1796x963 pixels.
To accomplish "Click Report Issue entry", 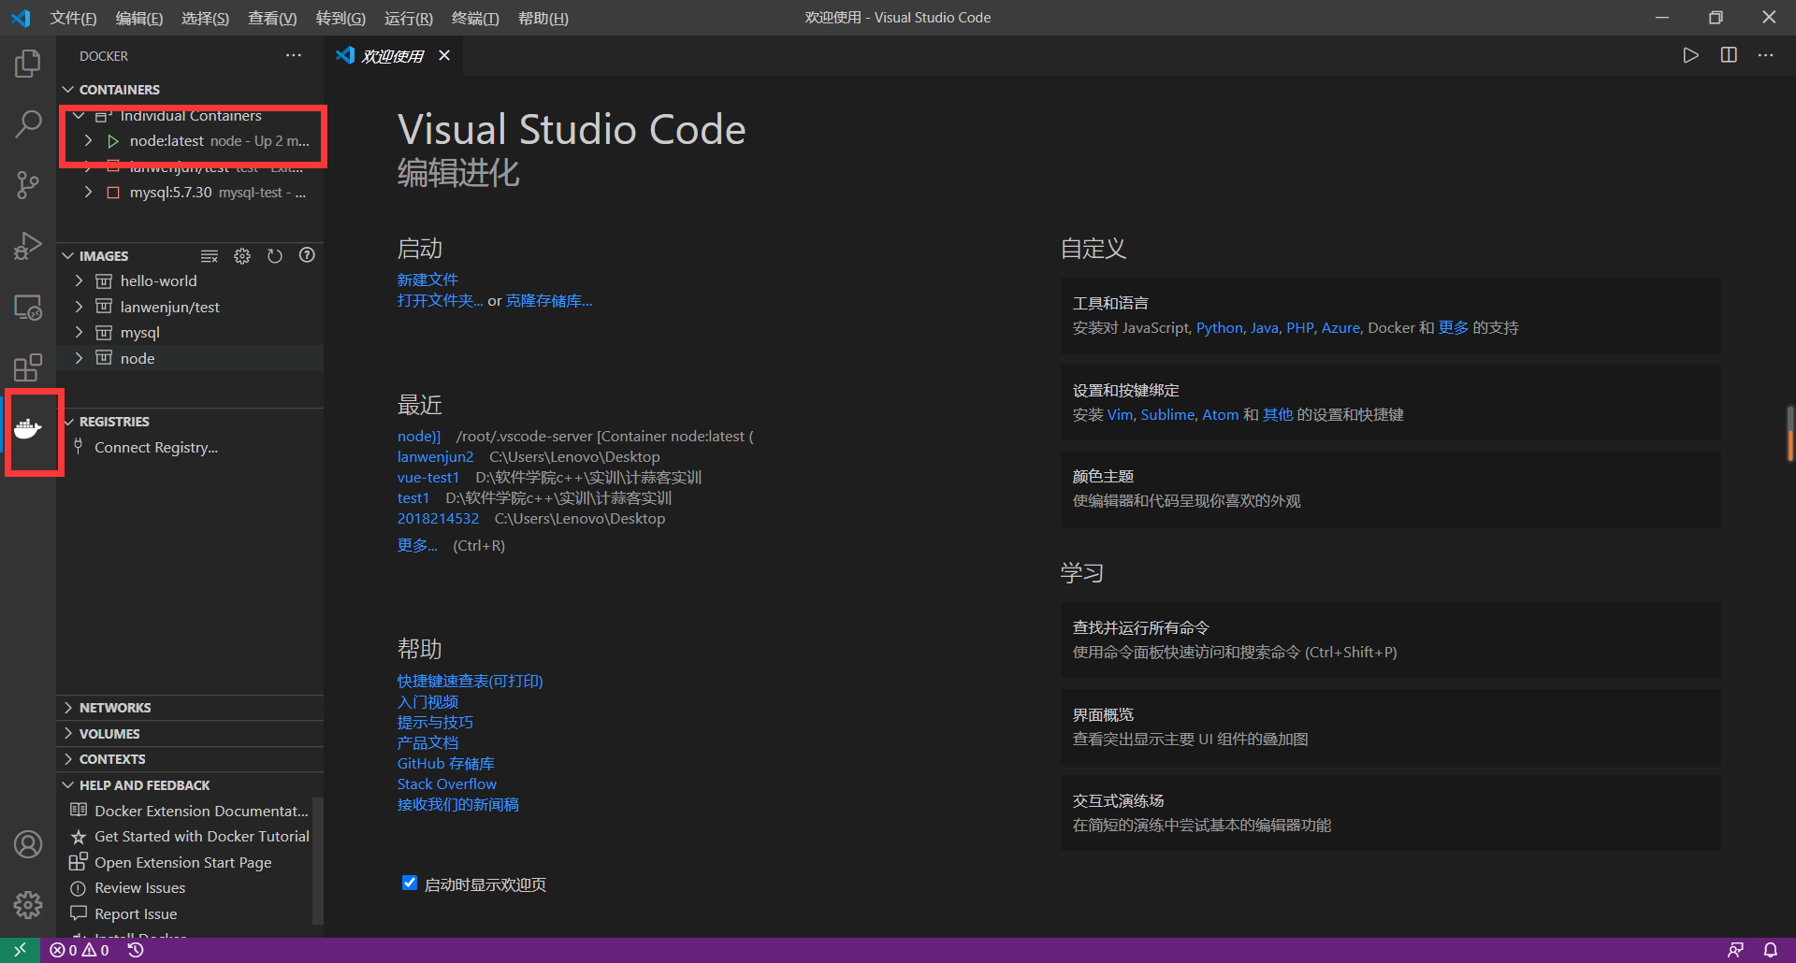I will point(136,913).
